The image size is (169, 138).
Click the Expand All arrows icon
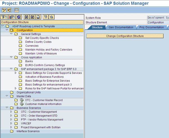coord(46,17)
